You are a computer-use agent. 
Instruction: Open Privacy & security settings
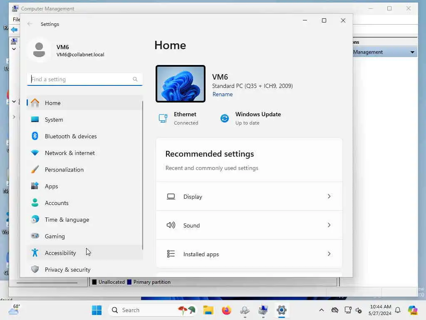[84, 270]
